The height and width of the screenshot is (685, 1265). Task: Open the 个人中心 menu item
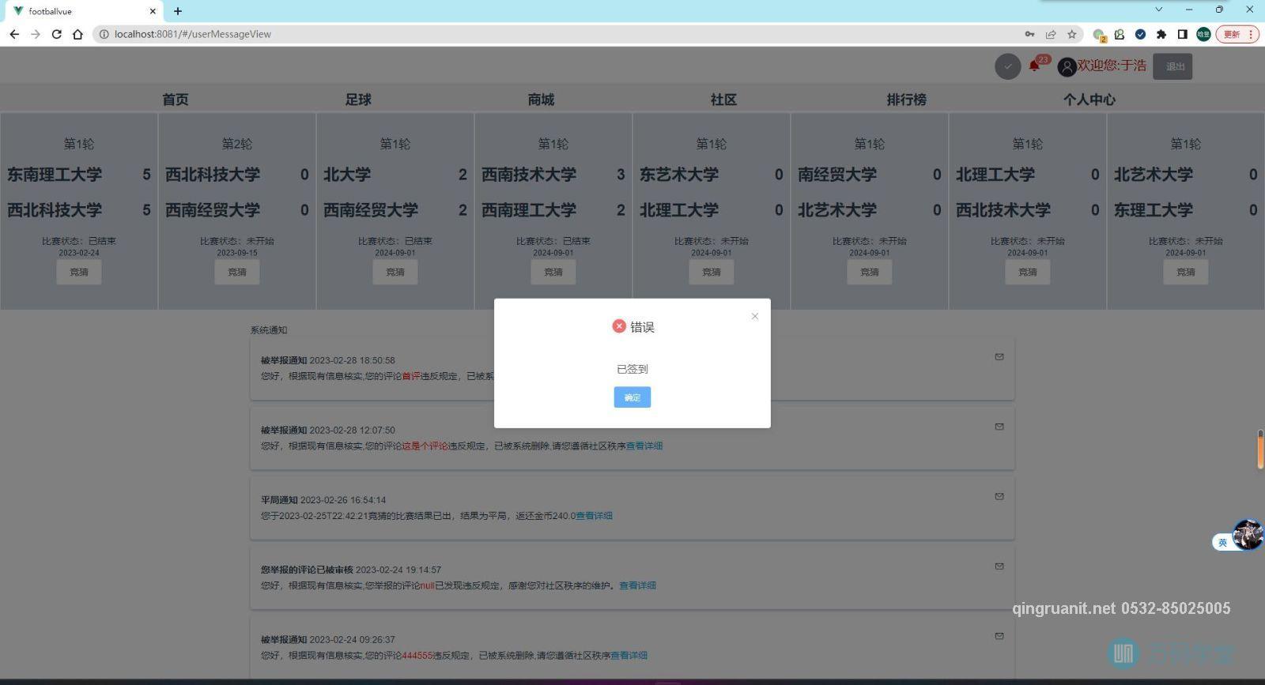[1089, 100]
